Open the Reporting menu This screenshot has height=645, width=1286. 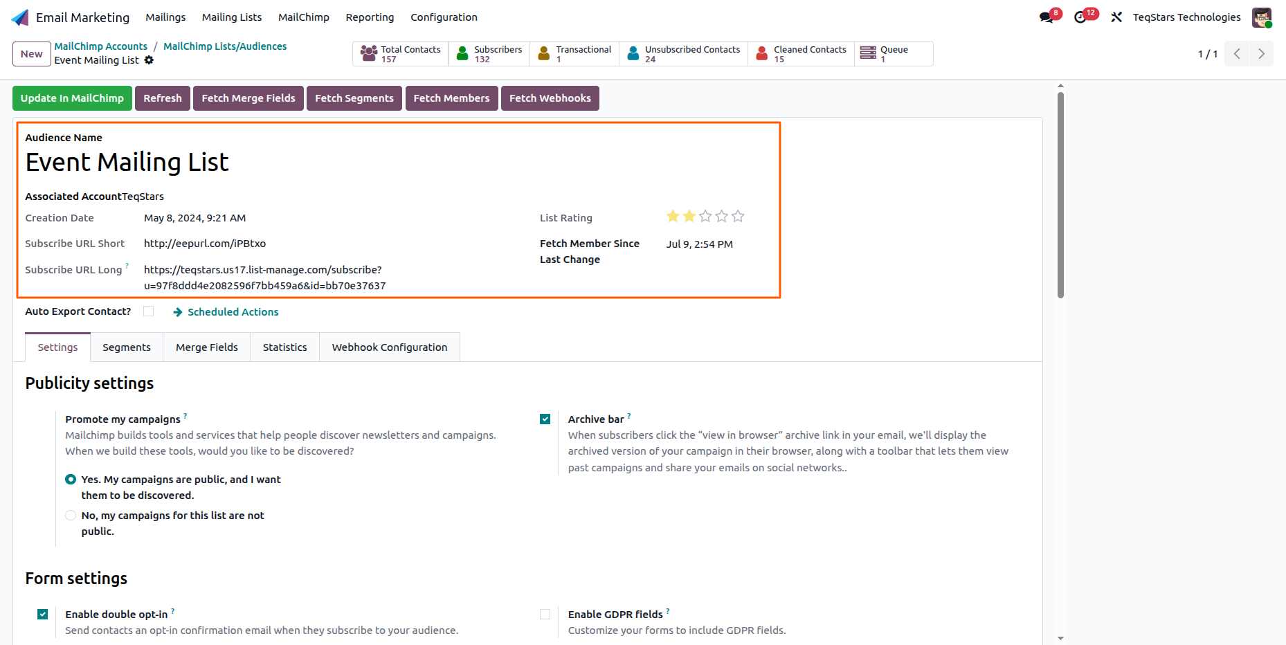point(370,17)
